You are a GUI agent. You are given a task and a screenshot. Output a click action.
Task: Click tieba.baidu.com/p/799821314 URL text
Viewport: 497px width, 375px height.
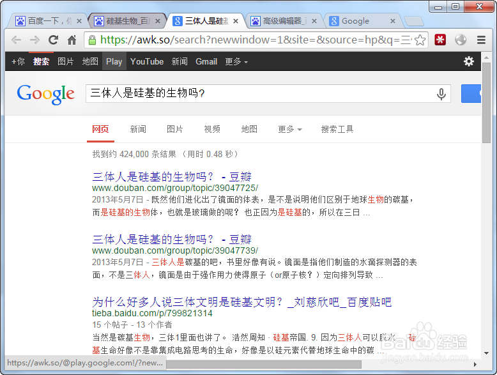click(x=152, y=313)
